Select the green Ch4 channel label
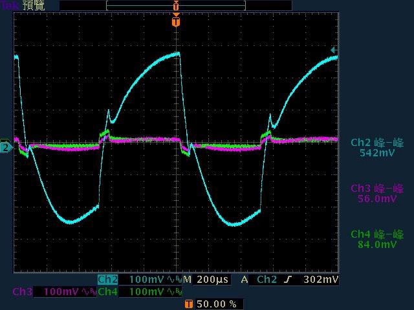The width and height of the screenshot is (414, 310). pyautogui.click(x=107, y=292)
